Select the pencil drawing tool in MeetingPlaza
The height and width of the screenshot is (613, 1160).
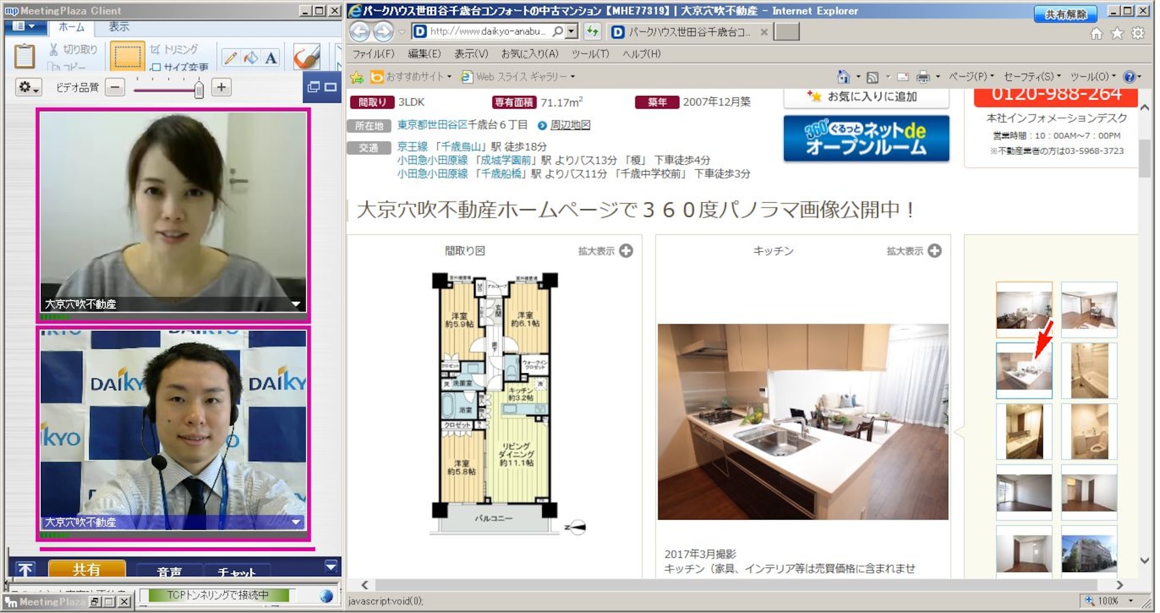point(230,57)
